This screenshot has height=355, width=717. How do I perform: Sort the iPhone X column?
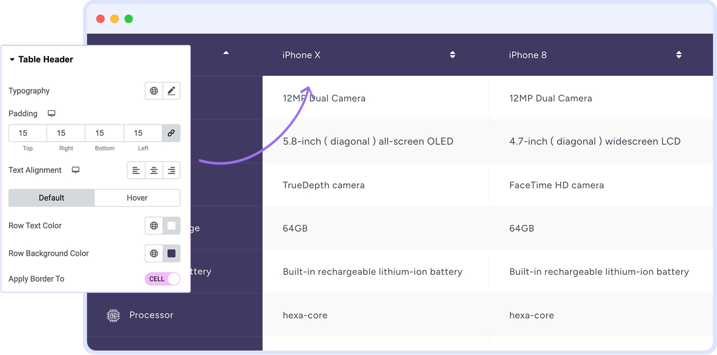pyautogui.click(x=452, y=55)
